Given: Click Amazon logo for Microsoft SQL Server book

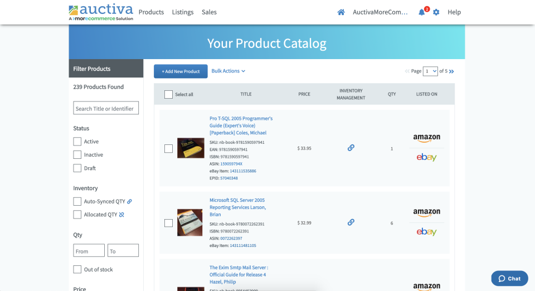Looking at the screenshot, I should pos(426,212).
